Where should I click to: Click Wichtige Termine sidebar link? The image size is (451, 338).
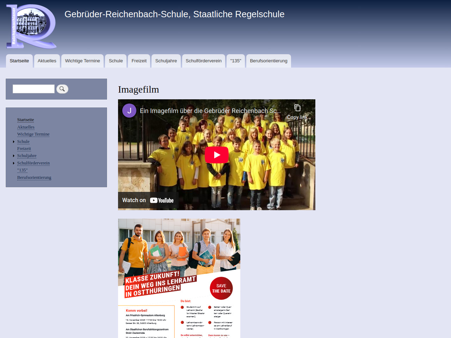(x=33, y=134)
